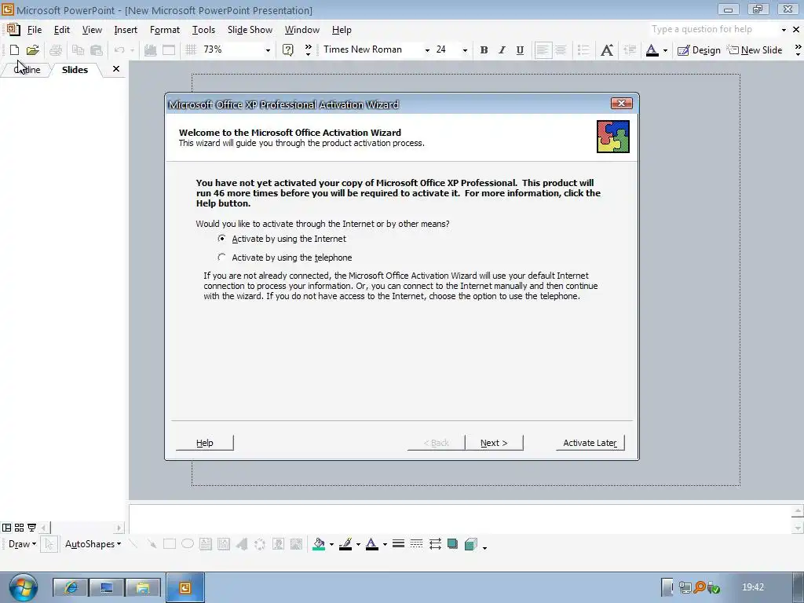Click the slides pane right scroll arrow
Image resolution: width=804 pixels, height=603 pixels.
(119, 527)
